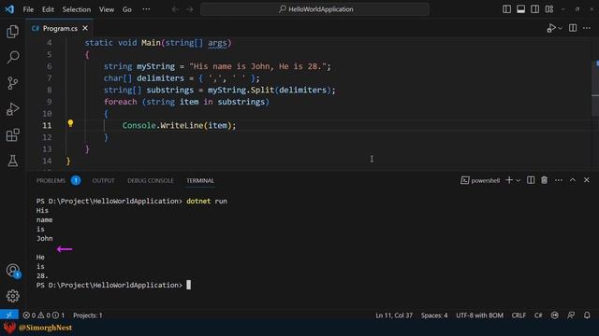Open the Explorer view in activity bar
Image resolution: width=599 pixels, height=336 pixels.
click(12, 31)
